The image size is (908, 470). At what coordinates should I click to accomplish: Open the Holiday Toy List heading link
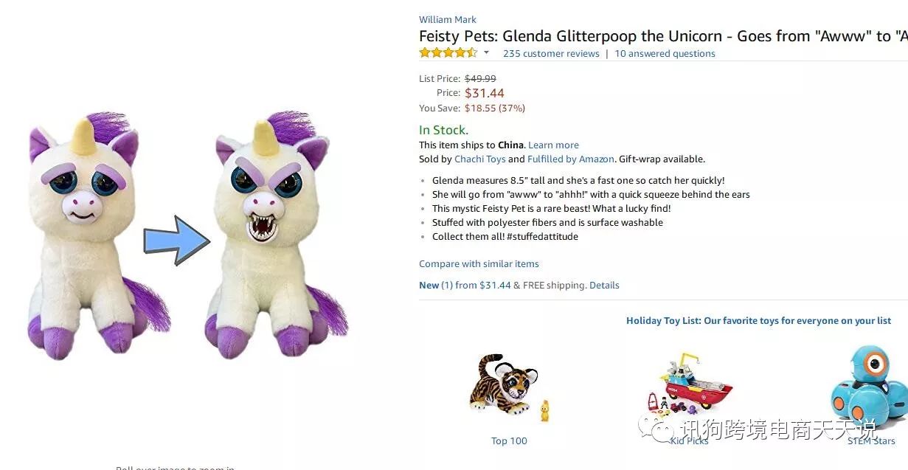click(x=758, y=320)
